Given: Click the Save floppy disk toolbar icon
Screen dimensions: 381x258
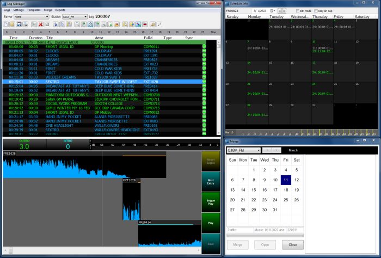Looking at the screenshot, I should [x=19, y=24].
